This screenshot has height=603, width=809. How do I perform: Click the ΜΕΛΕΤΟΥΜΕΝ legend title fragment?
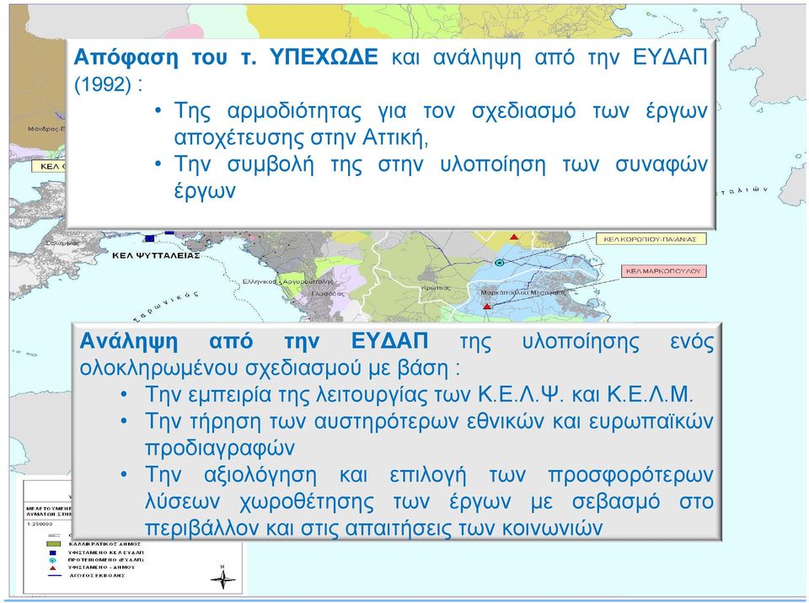coord(49,509)
